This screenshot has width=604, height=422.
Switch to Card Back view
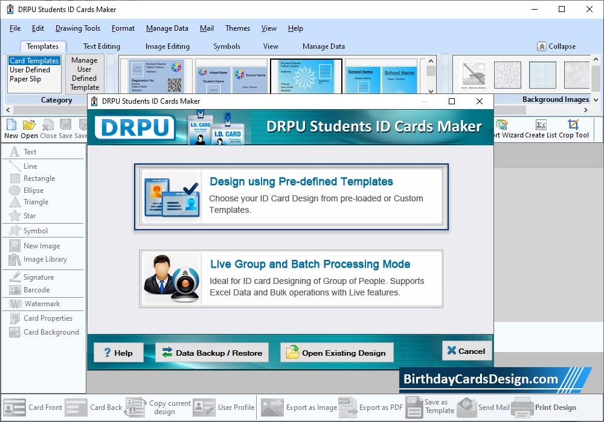click(x=94, y=408)
